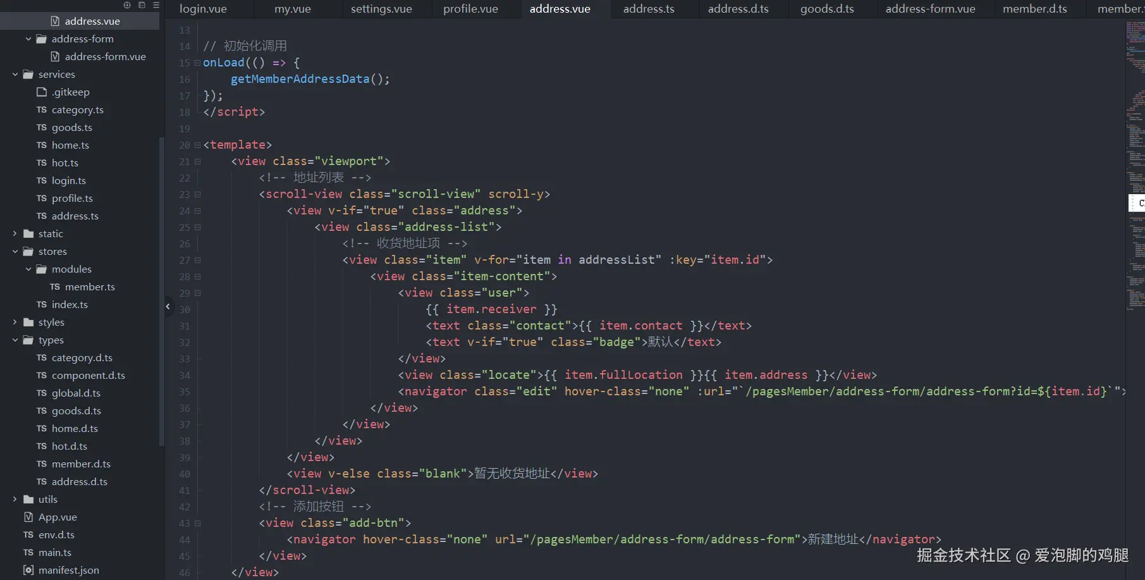Click the folder icon of modules
The image size is (1145, 580).
point(42,269)
